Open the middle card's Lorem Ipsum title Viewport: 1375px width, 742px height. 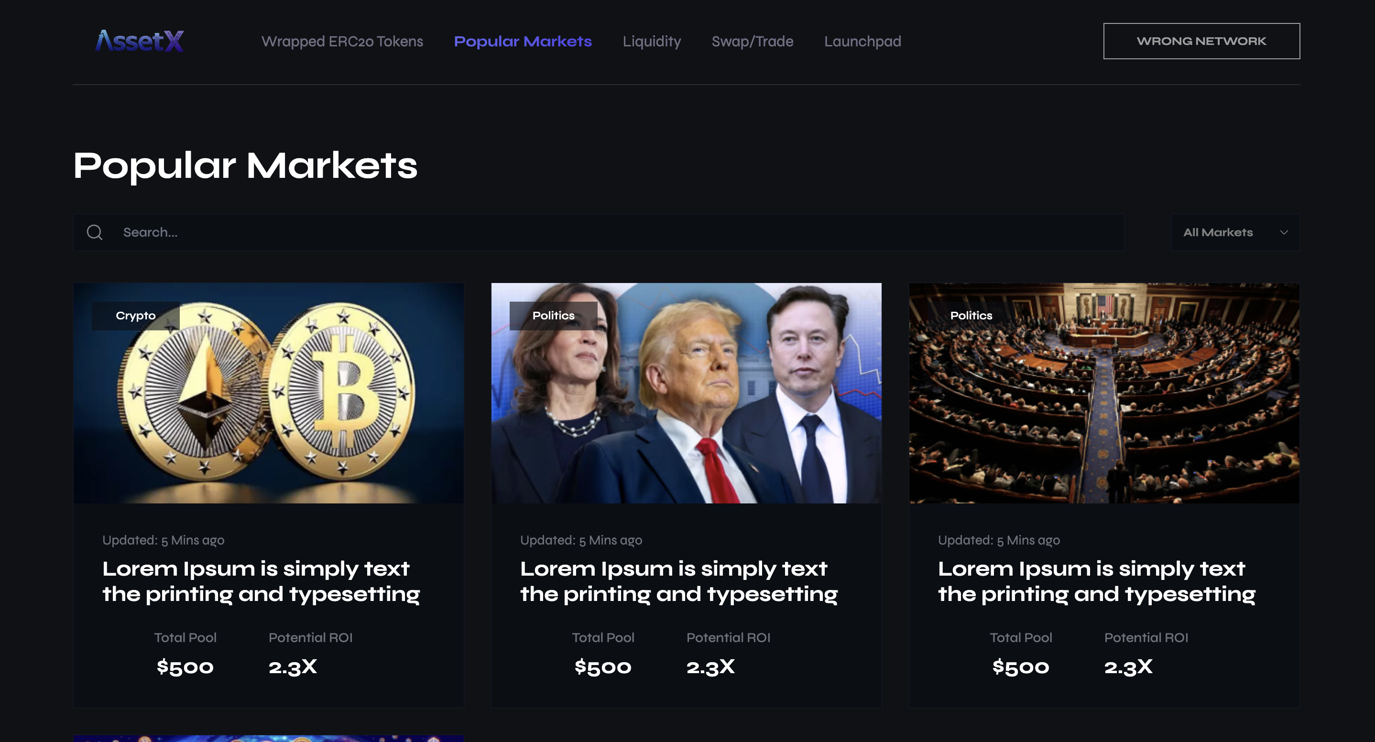click(x=678, y=581)
